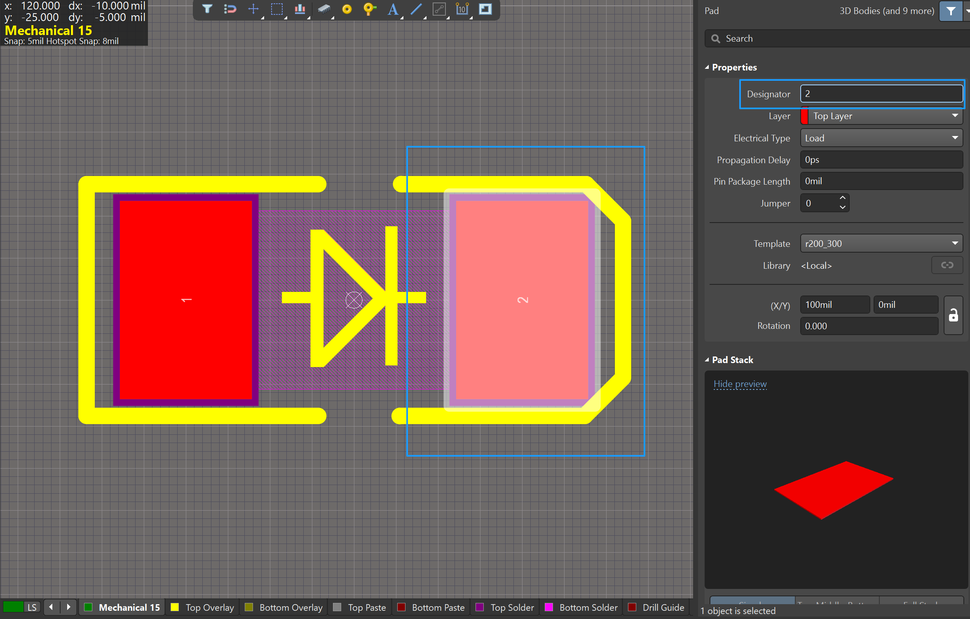Click the library link chain icon
The image size is (970, 619).
click(947, 265)
